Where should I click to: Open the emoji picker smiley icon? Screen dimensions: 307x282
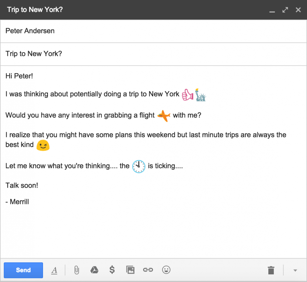pyautogui.click(x=166, y=270)
